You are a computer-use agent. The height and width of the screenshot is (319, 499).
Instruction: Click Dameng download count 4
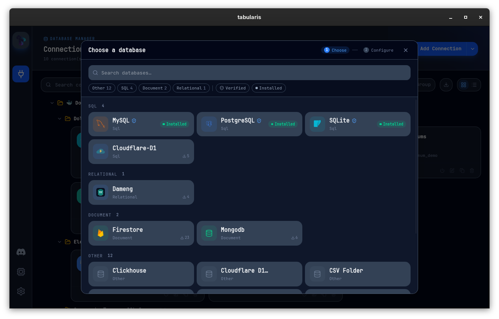pyautogui.click(x=186, y=197)
